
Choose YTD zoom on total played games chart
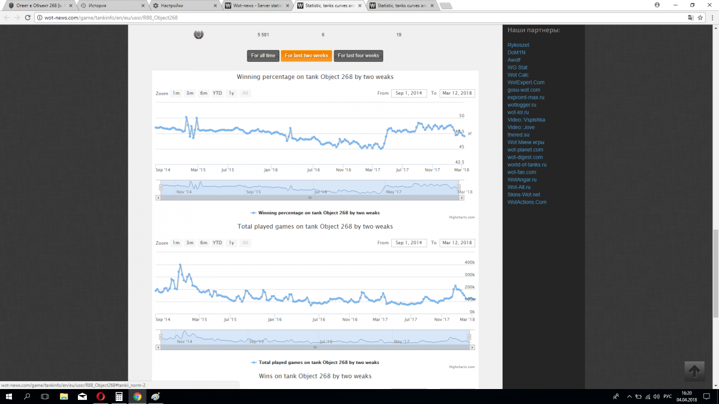coord(217,243)
